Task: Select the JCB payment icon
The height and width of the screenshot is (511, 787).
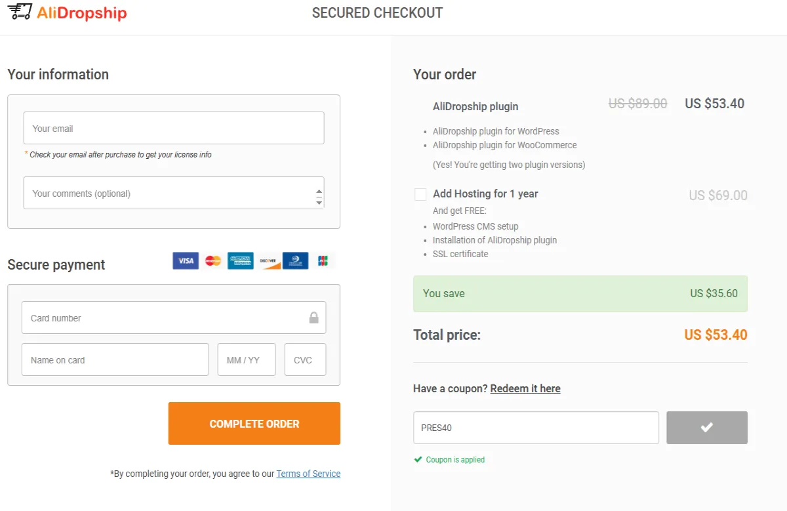Action: tap(321, 260)
